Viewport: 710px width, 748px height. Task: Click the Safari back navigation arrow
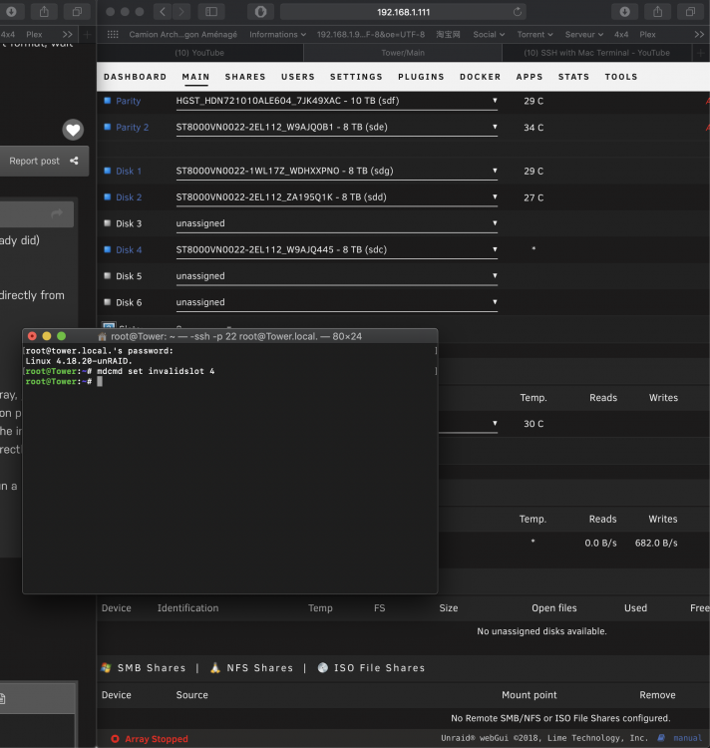(163, 12)
